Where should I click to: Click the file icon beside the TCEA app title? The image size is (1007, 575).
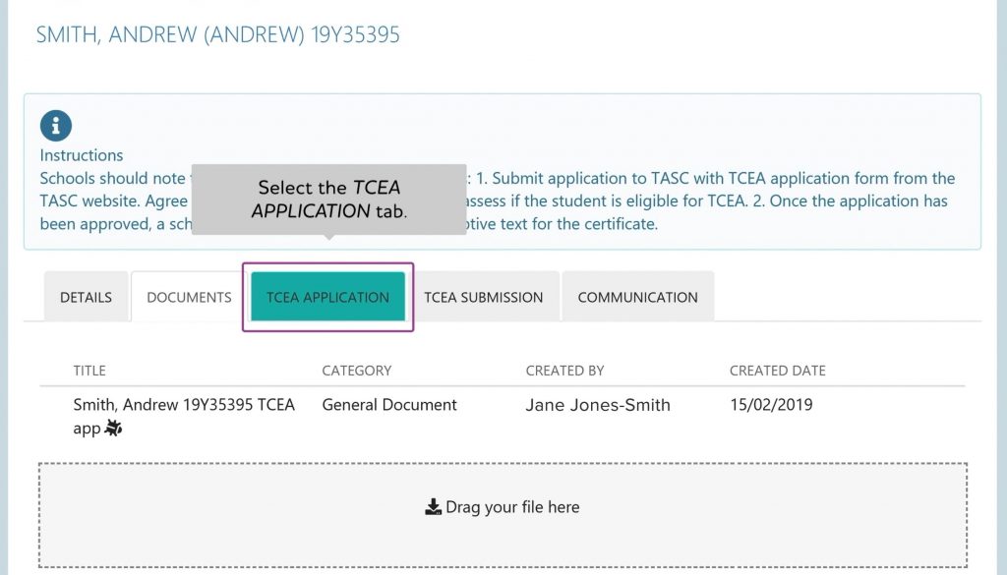112,429
